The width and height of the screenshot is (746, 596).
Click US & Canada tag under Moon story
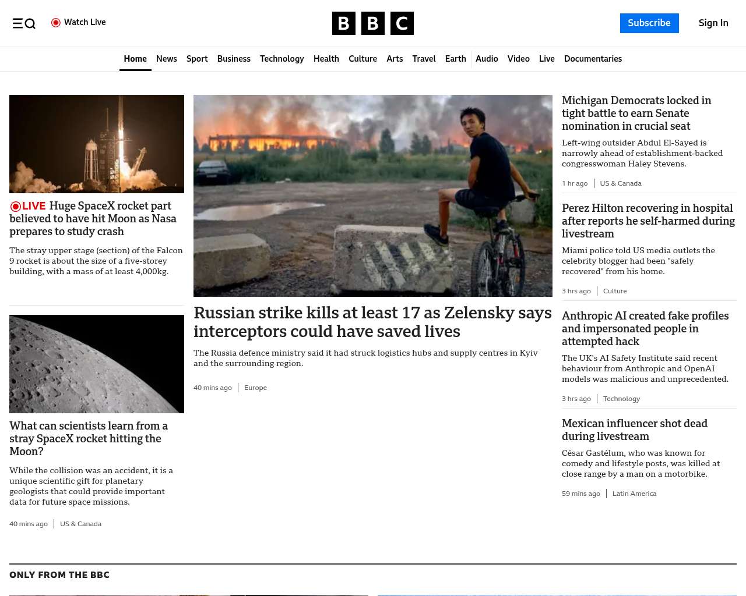coord(80,524)
